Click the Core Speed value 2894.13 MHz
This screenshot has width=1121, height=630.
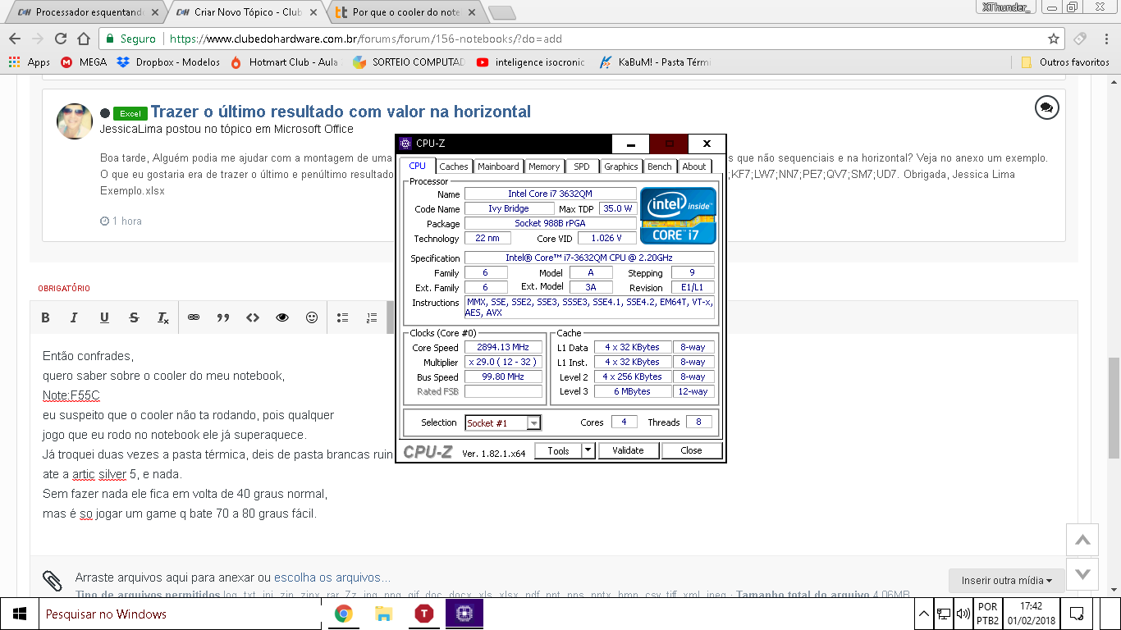(x=503, y=348)
